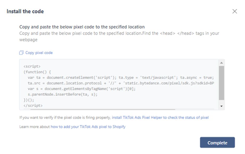Click the vertical scrollbar thumb in code box
This screenshot has width=245, height=154.
point(221,83)
